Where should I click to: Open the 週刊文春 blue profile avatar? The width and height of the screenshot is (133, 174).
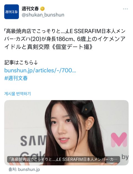click(12, 12)
